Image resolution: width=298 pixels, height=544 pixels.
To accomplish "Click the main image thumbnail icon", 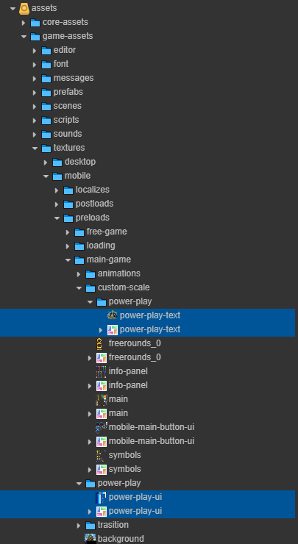I will [101, 399].
